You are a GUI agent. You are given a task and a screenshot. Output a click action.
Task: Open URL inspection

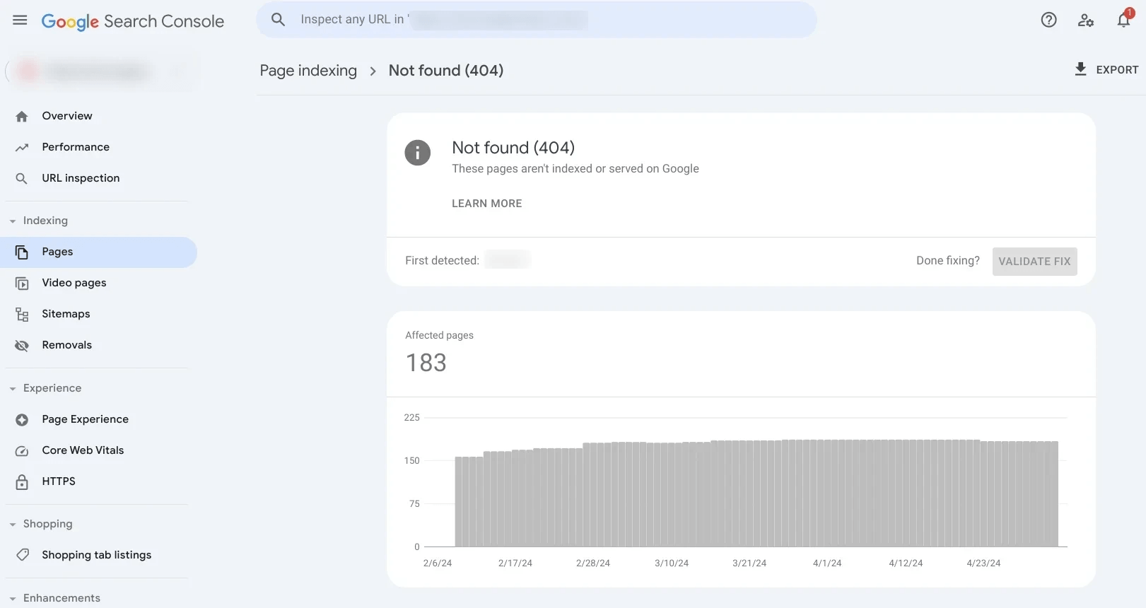[81, 178]
